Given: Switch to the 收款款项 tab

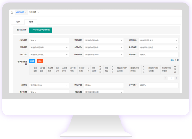Looking at the screenshot, I should point(20,13).
